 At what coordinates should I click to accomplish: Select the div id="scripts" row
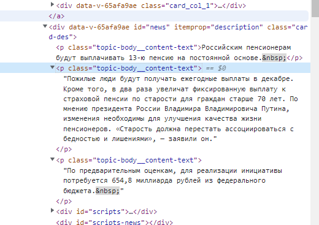[x=107, y=212]
